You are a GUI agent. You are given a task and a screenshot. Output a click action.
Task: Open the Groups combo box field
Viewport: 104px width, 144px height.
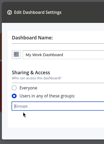point(58,106)
